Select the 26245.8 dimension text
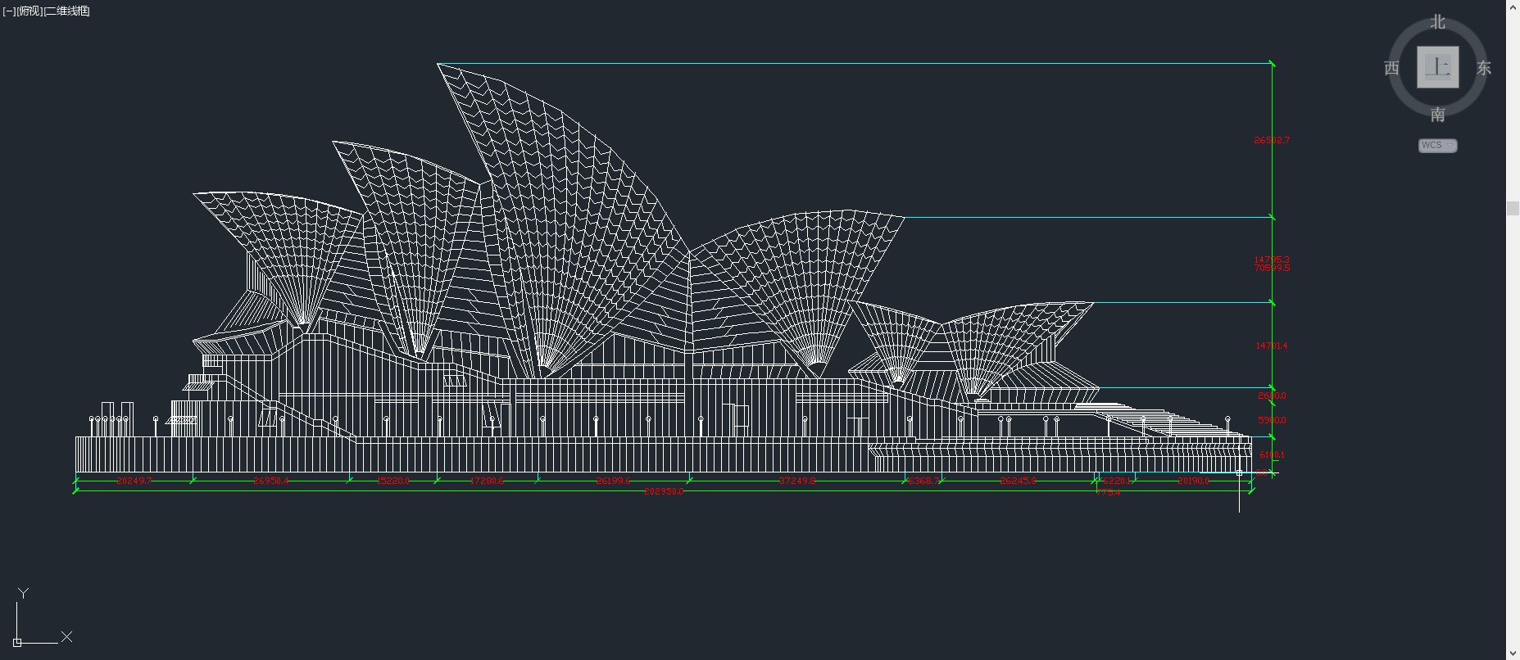The width and height of the screenshot is (1520, 660). pyautogui.click(x=1018, y=481)
